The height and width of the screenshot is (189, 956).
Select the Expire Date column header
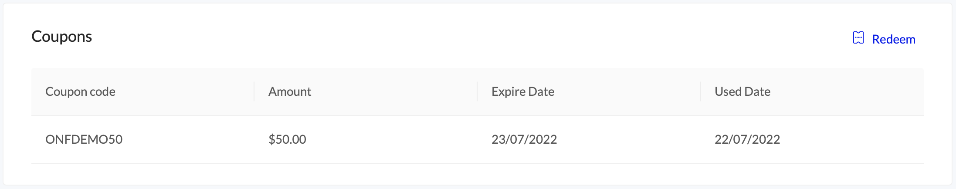(x=523, y=91)
